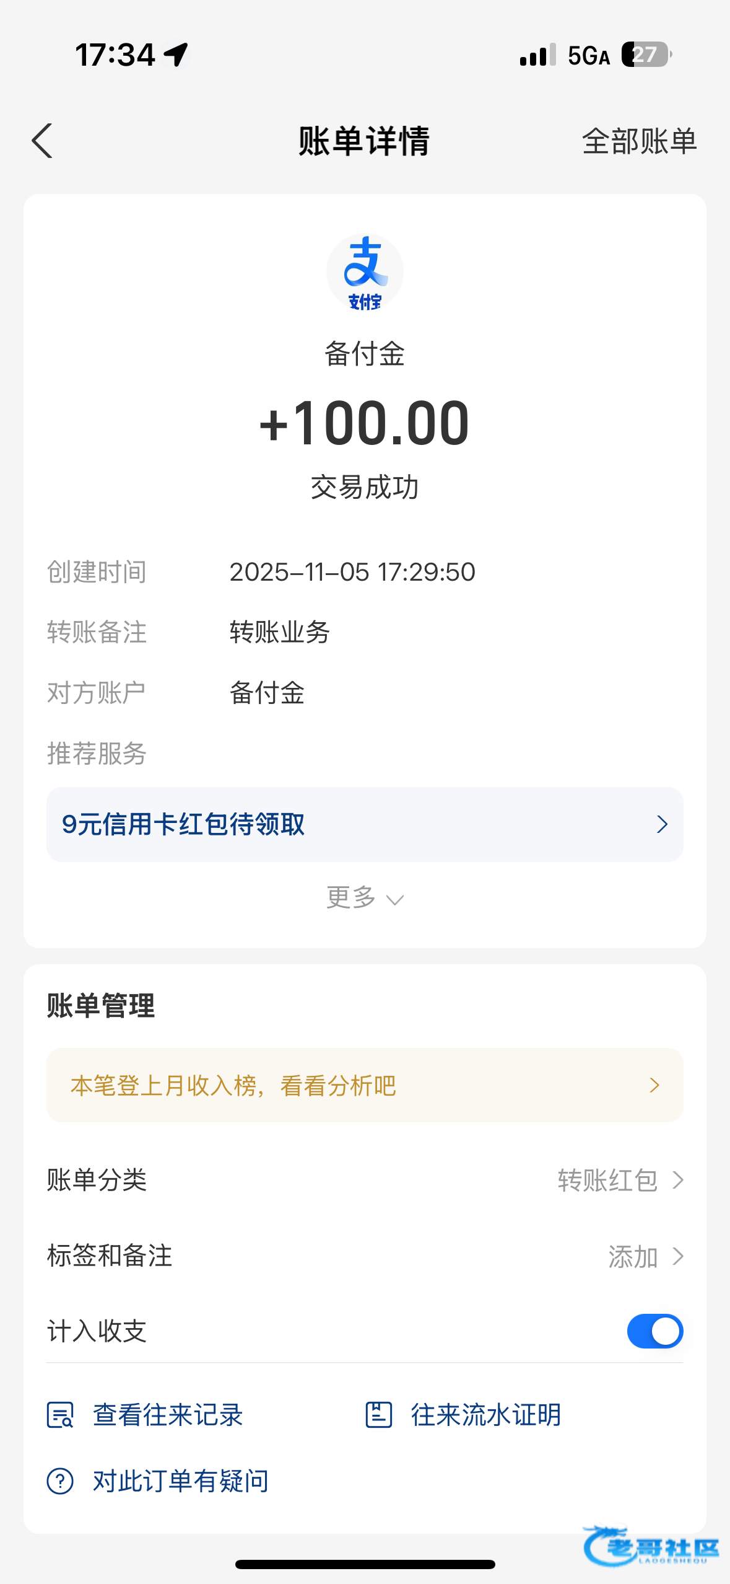
Task: Tap the Alipay logo avatar
Action: tap(365, 273)
